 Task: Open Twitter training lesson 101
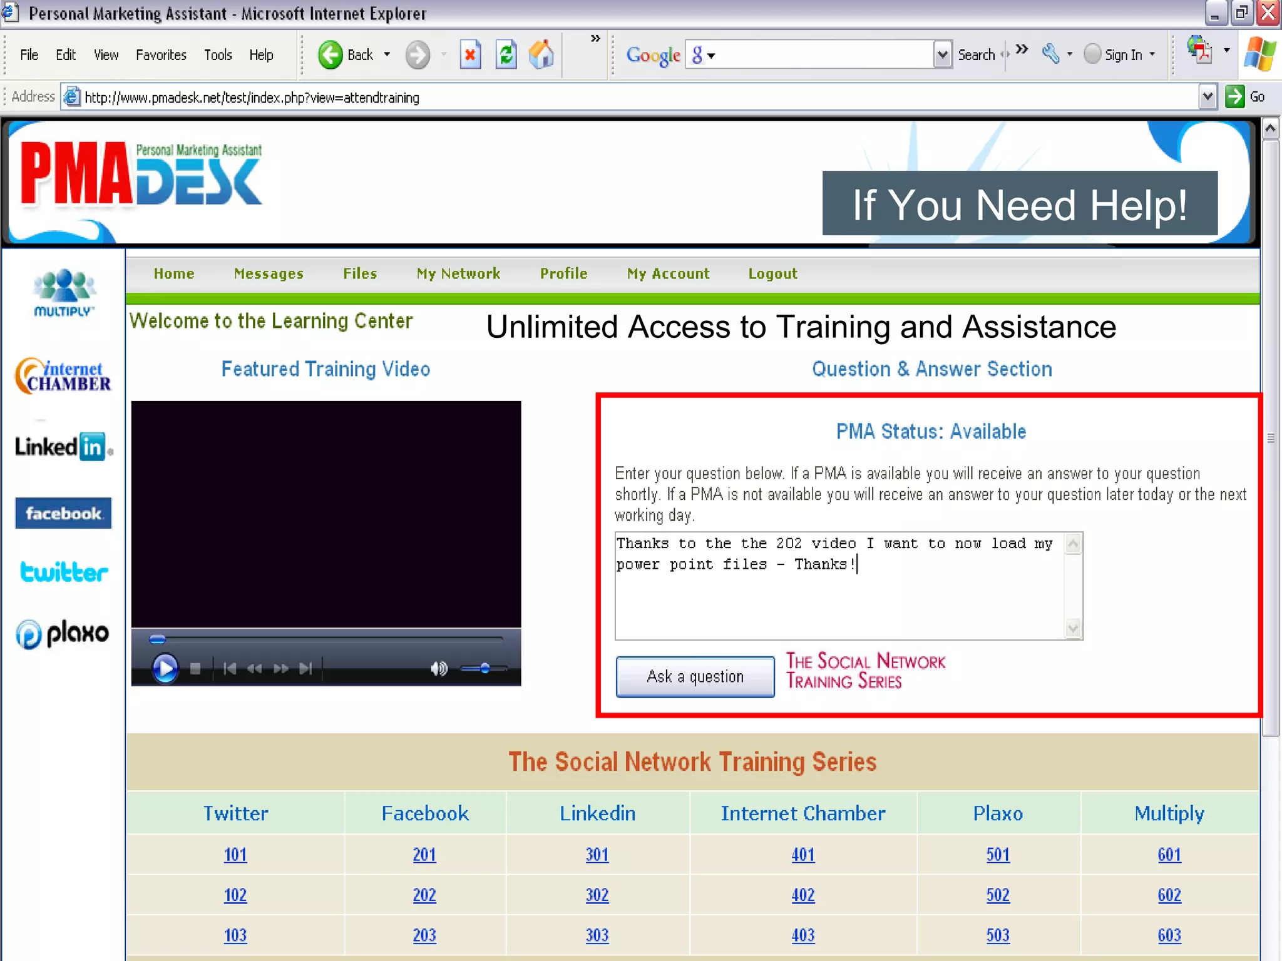(235, 854)
